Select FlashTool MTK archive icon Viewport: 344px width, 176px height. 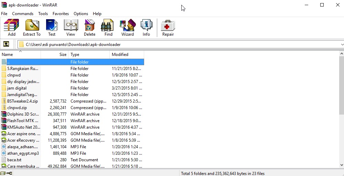(4, 121)
